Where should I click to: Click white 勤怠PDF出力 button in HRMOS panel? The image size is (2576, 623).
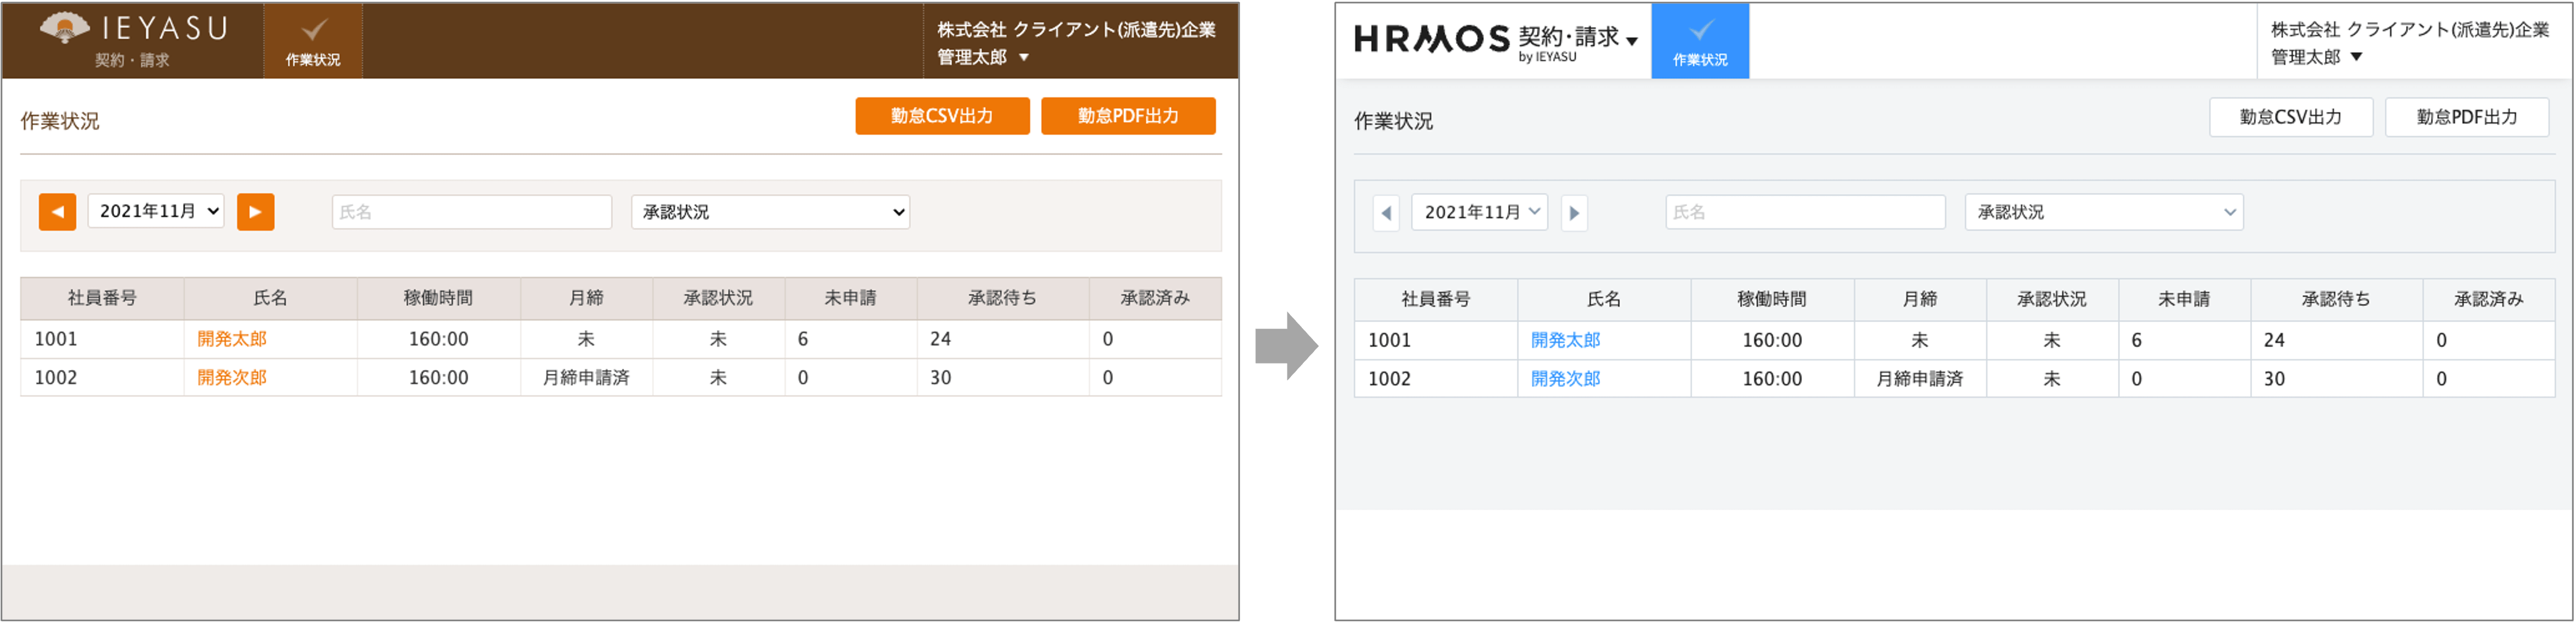2466,117
